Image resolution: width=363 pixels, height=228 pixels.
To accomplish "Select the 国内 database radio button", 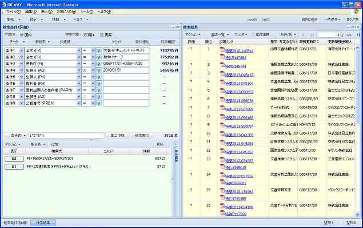I will [22, 35].
